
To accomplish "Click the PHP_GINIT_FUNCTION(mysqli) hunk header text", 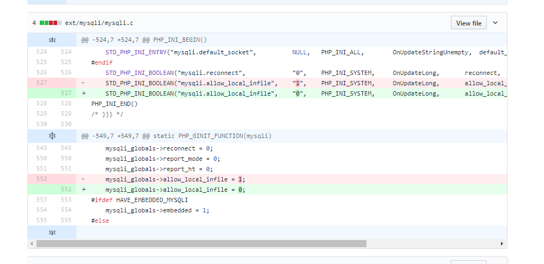I will (x=176, y=136).
